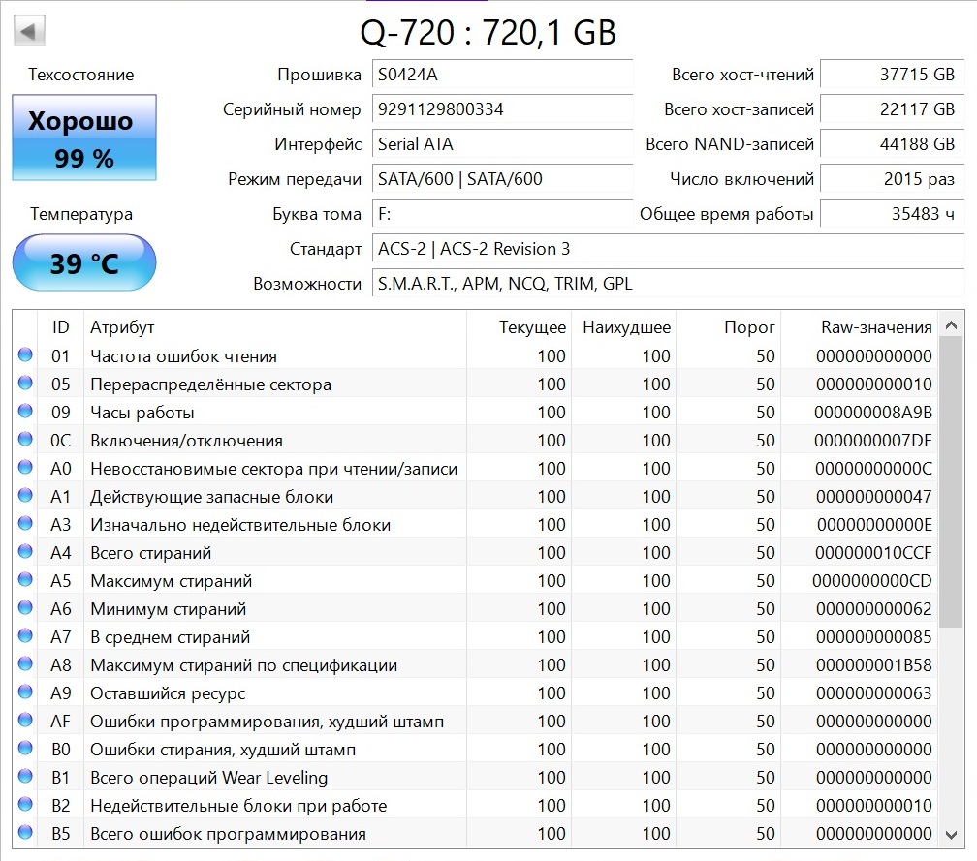Click the ID column header
The height and width of the screenshot is (861, 977).
60,326
